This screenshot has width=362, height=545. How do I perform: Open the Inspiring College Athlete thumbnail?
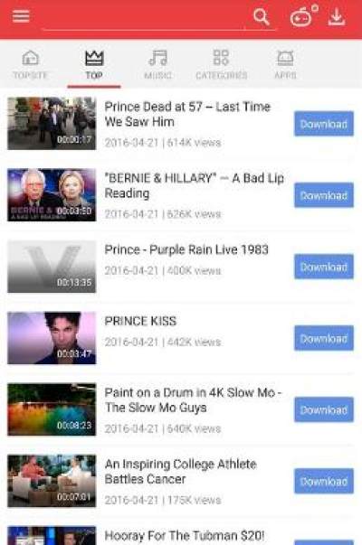(x=52, y=481)
